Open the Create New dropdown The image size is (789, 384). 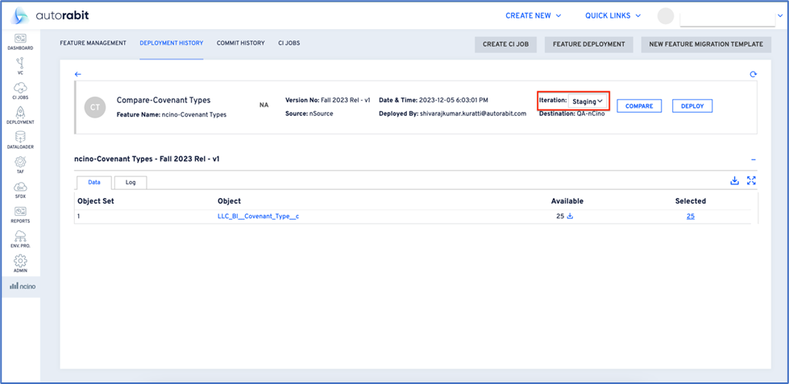[x=533, y=15]
